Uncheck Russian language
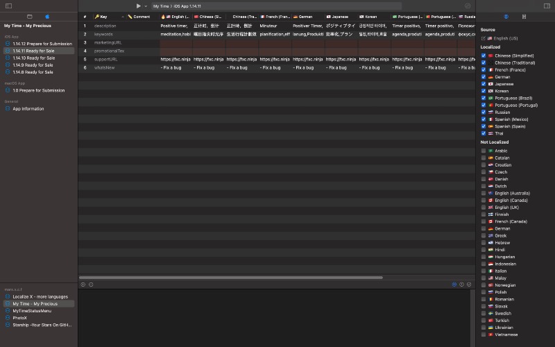Image resolution: width=555 pixels, height=347 pixels. [x=484, y=112]
